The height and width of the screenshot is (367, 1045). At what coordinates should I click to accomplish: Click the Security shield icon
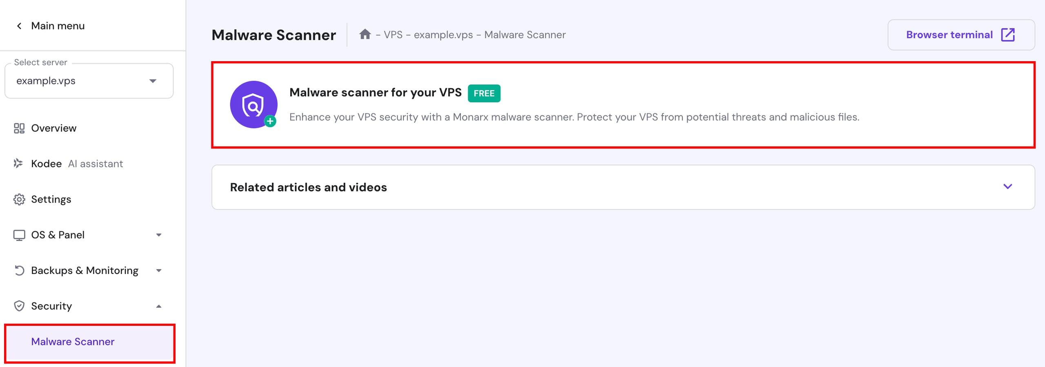(x=19, y=306)
